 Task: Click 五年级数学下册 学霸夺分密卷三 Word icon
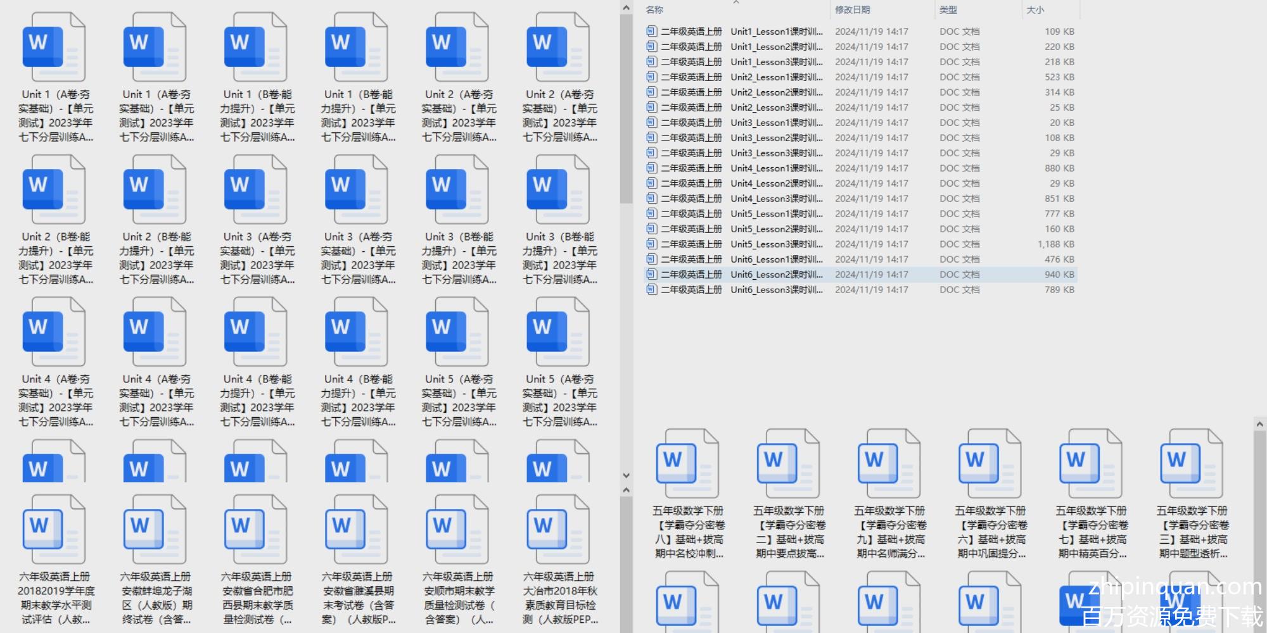[x=1191, y=464]
